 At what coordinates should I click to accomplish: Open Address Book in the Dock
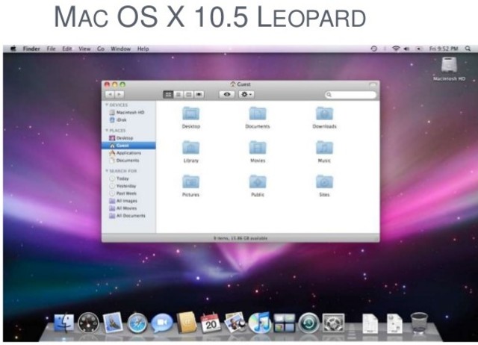click(186, 323)
